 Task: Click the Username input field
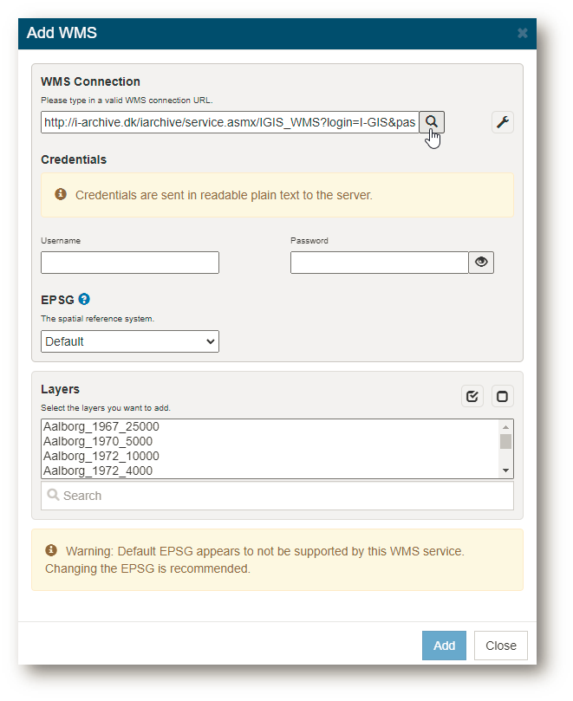pyautogui.click(x=130, y=263)
